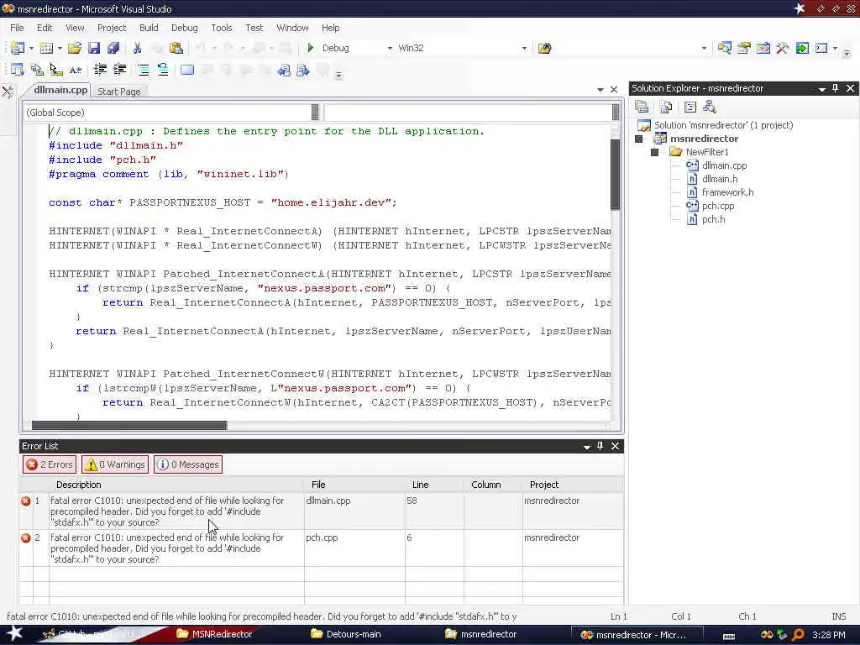Image resolution: width=860 pixels, height=645 pixels.
Task: Open the (Global Scope) combo box
Action: pos(172,113)
